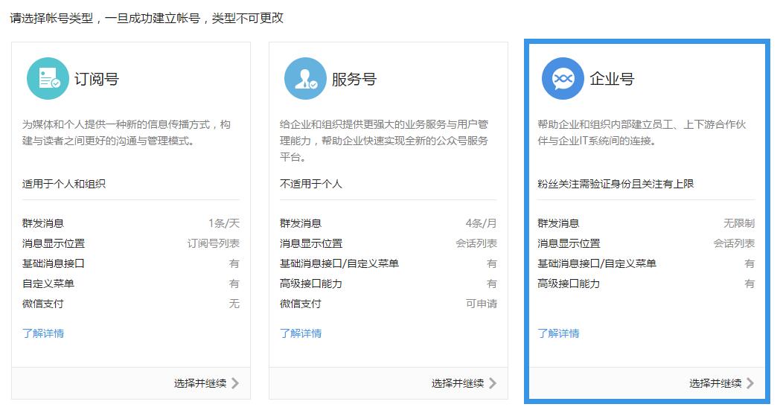780x410 pixels.
Task: Click the 无 微信支付 value in 订阅号
Action: (234, 304)
